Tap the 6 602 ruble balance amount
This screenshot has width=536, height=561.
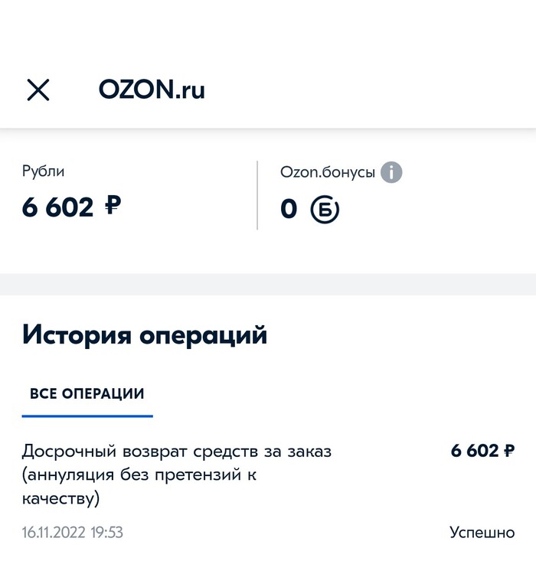coord(58,207)
